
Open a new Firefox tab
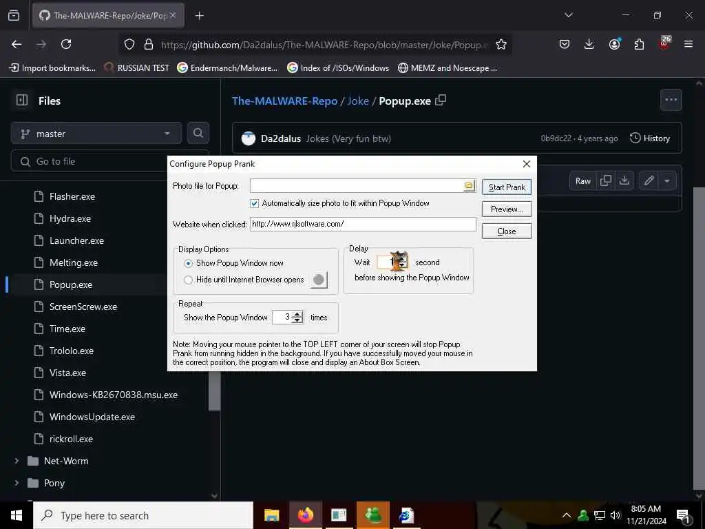(199, 16)
